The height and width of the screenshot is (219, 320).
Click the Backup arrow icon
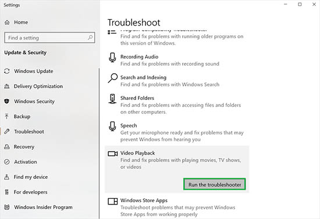7,116
